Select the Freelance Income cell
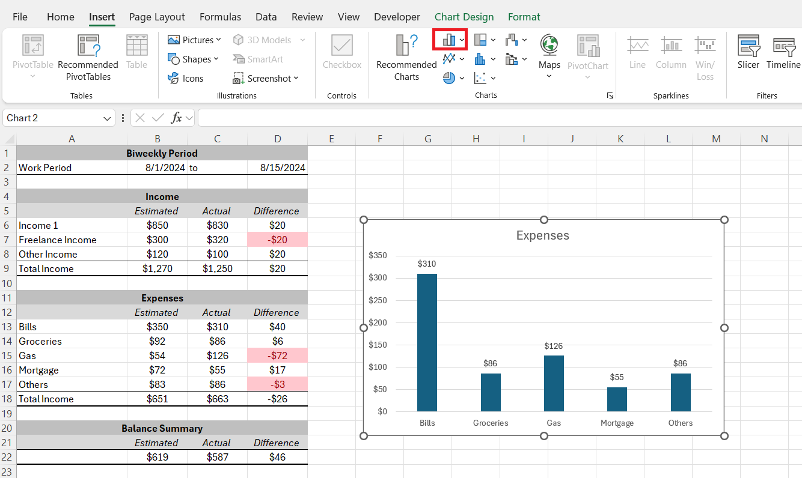This screenshot has width=802, height=478. click(72, 240)
